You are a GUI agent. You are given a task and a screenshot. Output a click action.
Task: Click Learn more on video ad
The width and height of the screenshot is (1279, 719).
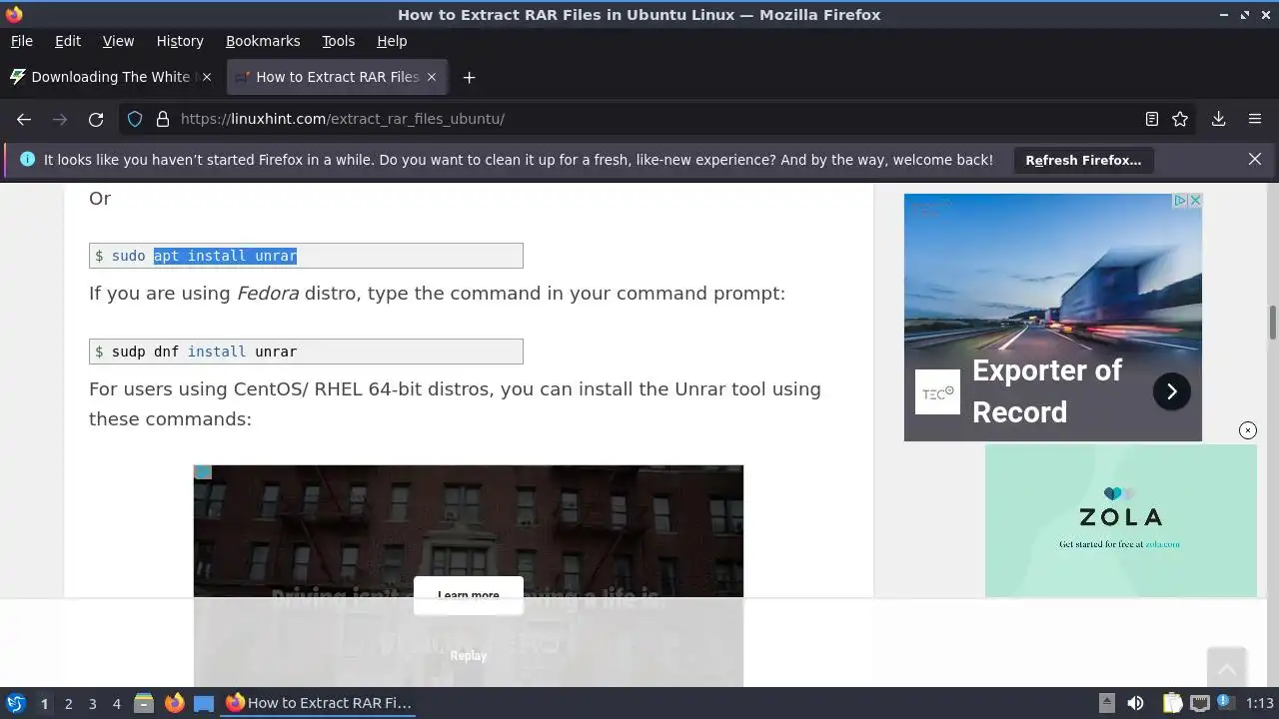tap(469, 595)
